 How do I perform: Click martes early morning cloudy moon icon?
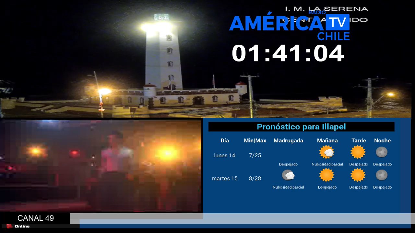288,175
